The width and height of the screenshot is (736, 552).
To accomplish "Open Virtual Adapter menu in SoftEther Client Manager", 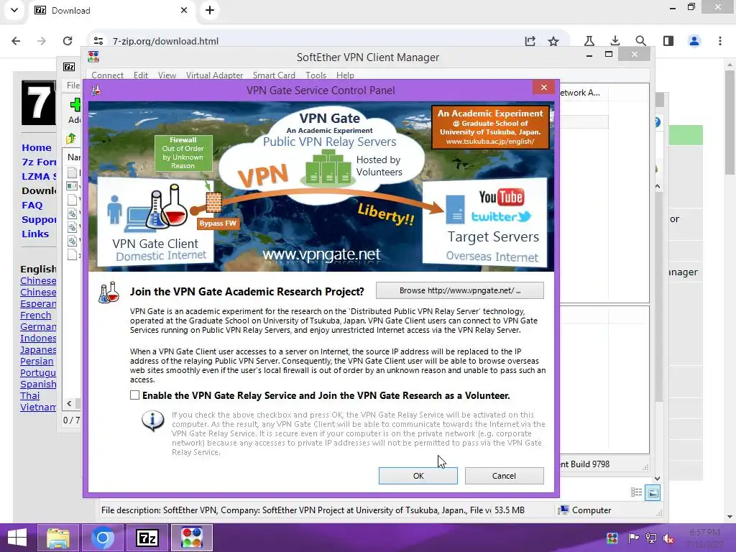I will pyautogui.click(x=214, y=75).
